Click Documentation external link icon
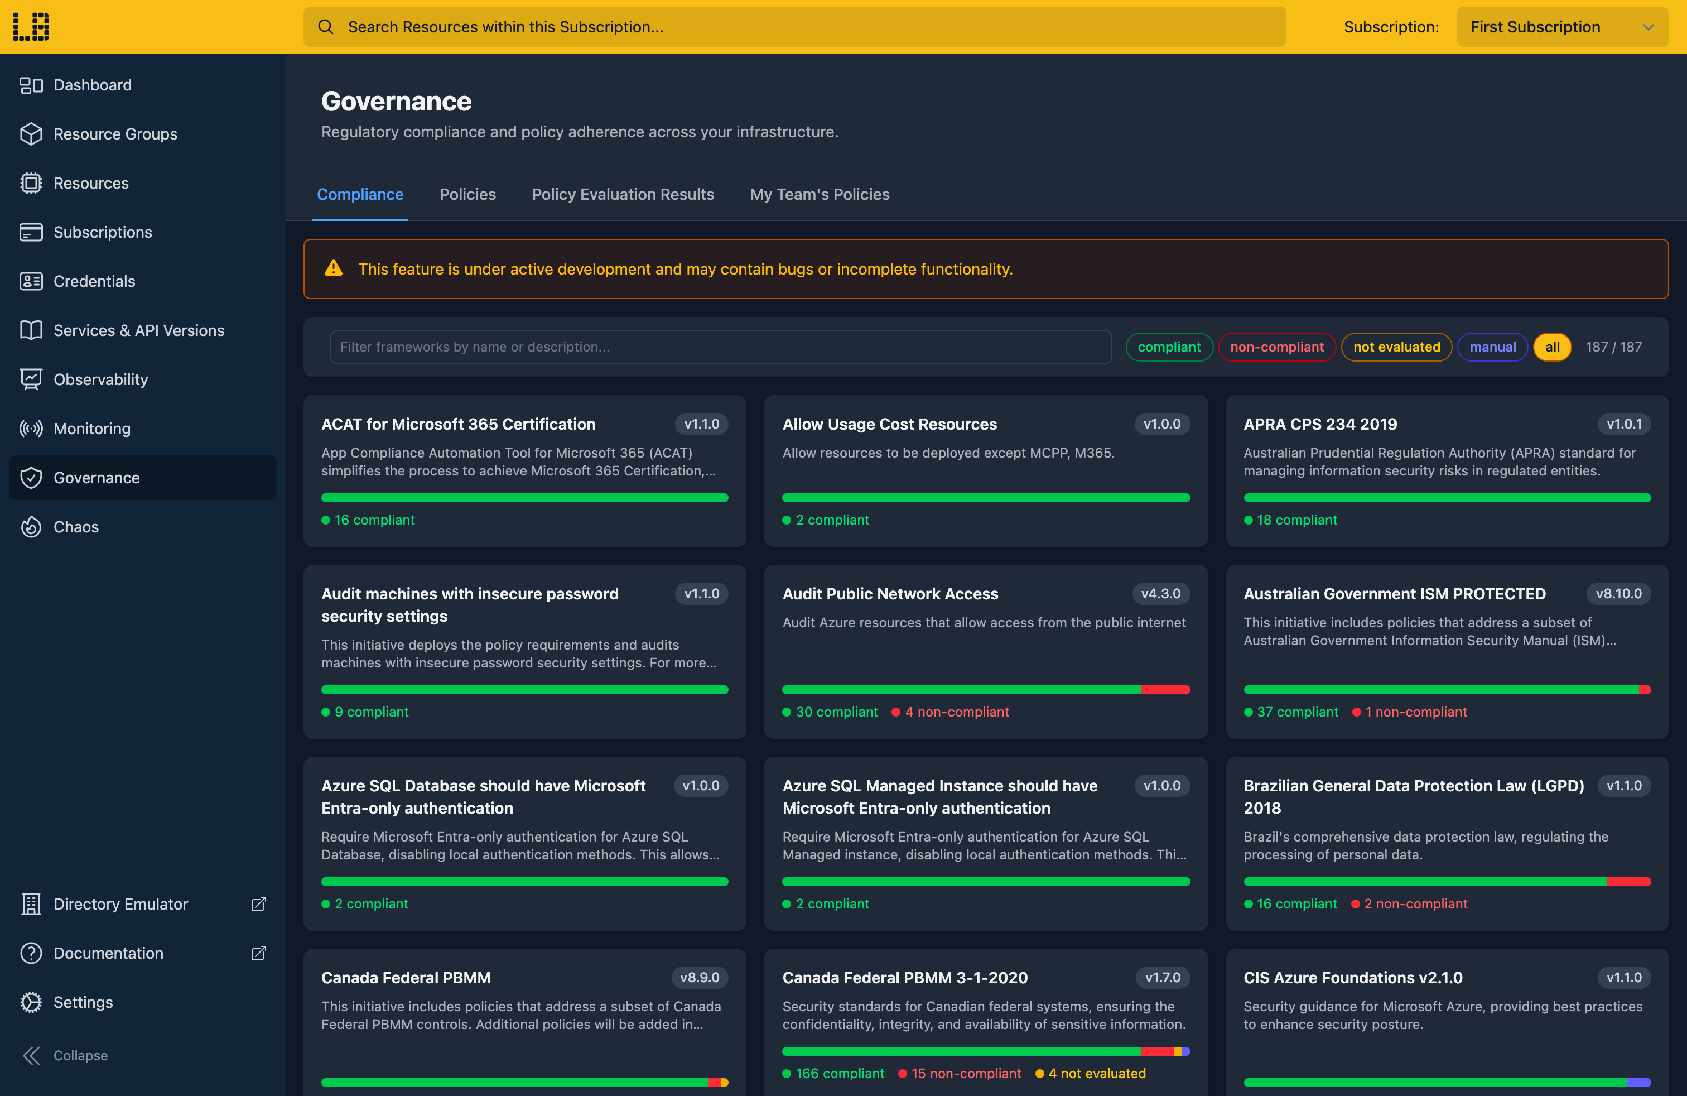The width and height of the screenshot is (1687, 1096). click(259, 953)
